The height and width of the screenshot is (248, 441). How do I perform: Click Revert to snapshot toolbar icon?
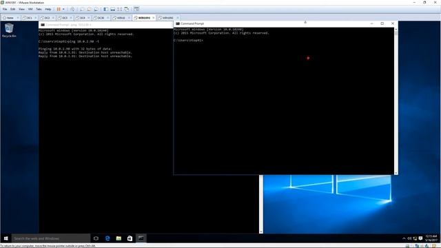(89, 9)
